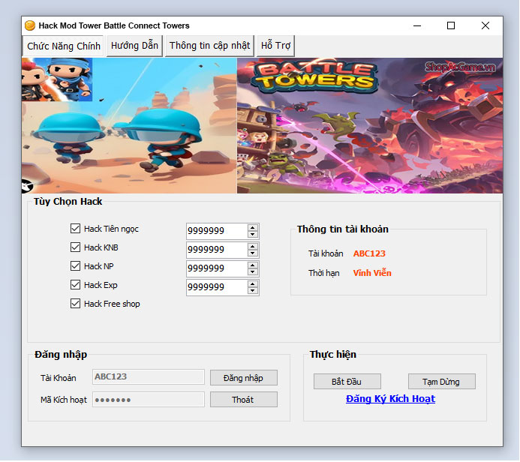Select the Hỗ Trợ tab
This screenshot has height=462, width=520.
[x=275, y=46]
